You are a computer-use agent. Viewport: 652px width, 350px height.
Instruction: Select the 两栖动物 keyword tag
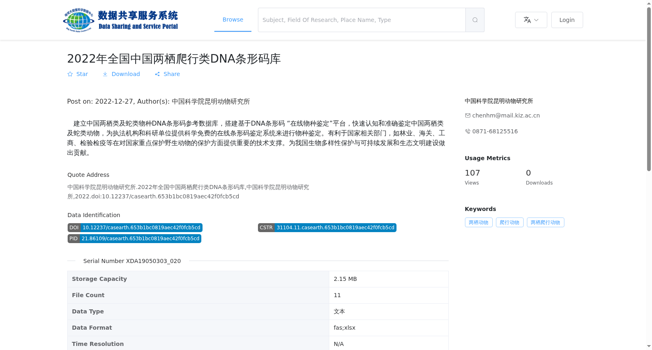click(478, 222)
